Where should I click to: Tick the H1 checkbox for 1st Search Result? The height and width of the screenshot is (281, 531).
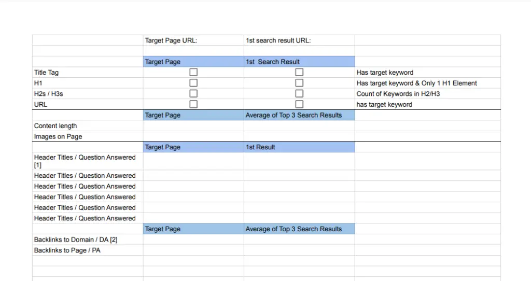[x=299, y=83]
